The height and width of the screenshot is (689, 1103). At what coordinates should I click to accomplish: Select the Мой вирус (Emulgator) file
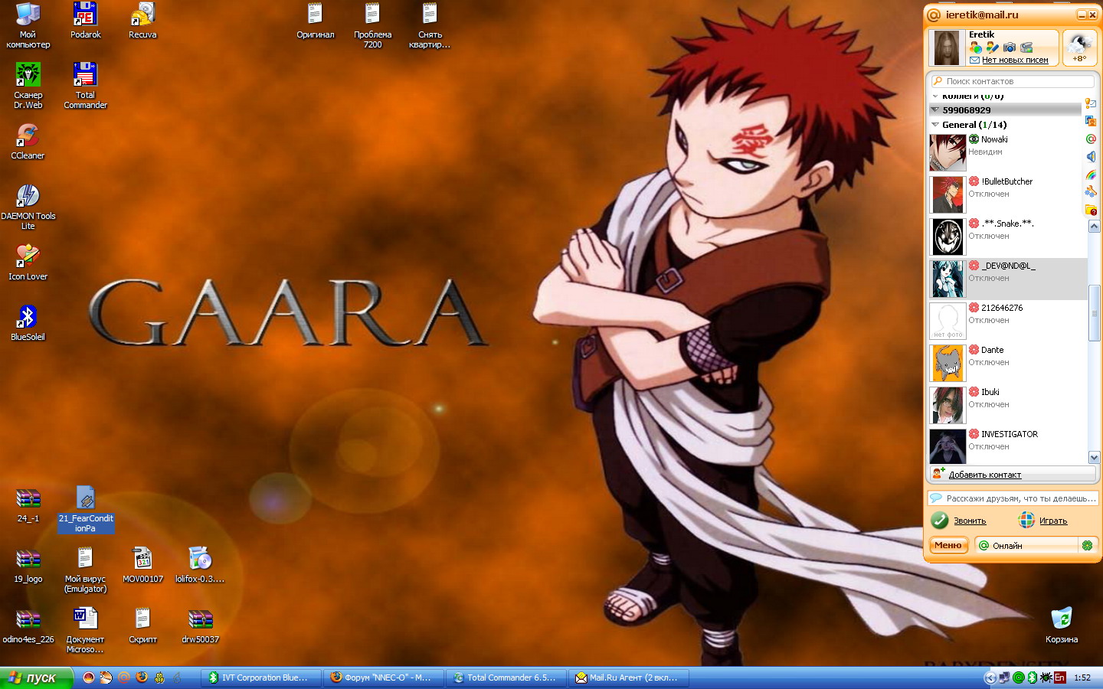point(85,570)
